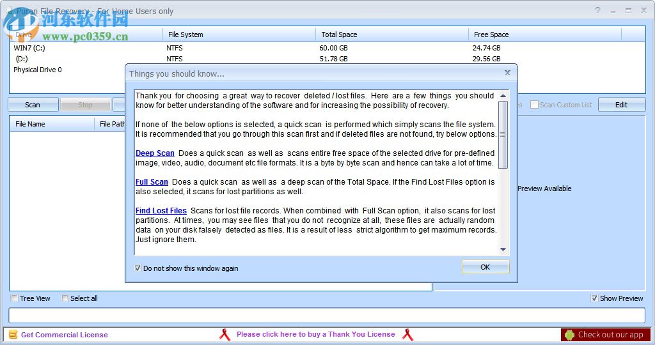Check the Select all checkbox
Image resolution: width=655 pixels, height=345 pixels.
(x=65, y=298)
